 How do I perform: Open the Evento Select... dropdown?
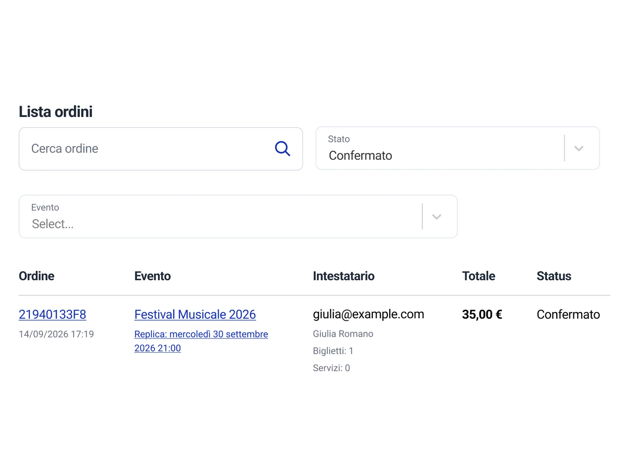pyautogui.click(x=238, y=216)
